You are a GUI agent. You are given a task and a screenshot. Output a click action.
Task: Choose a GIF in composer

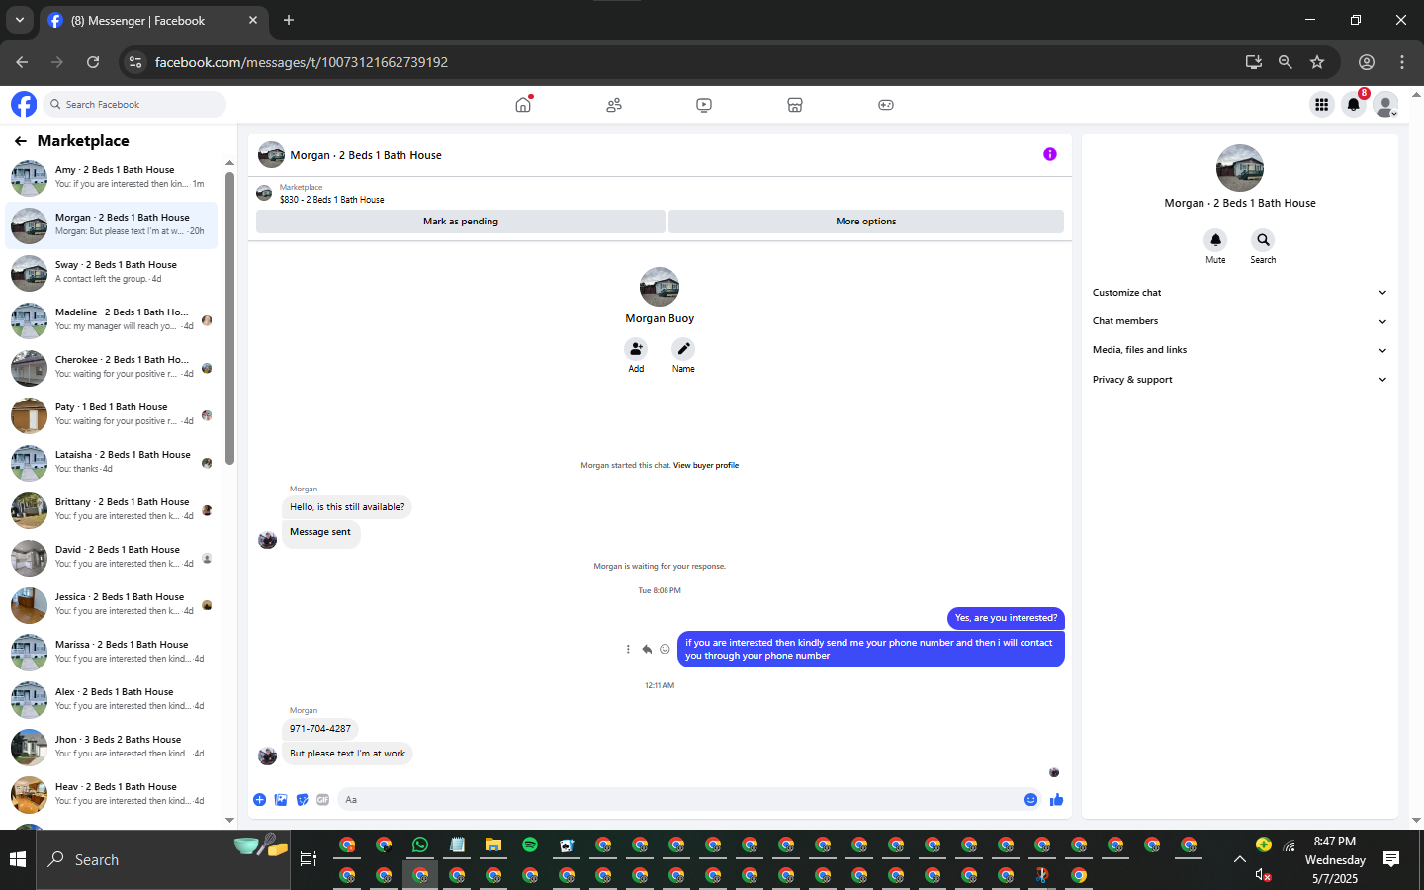[322, 799]
